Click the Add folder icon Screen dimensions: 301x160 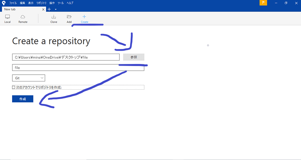pos(69,17)
